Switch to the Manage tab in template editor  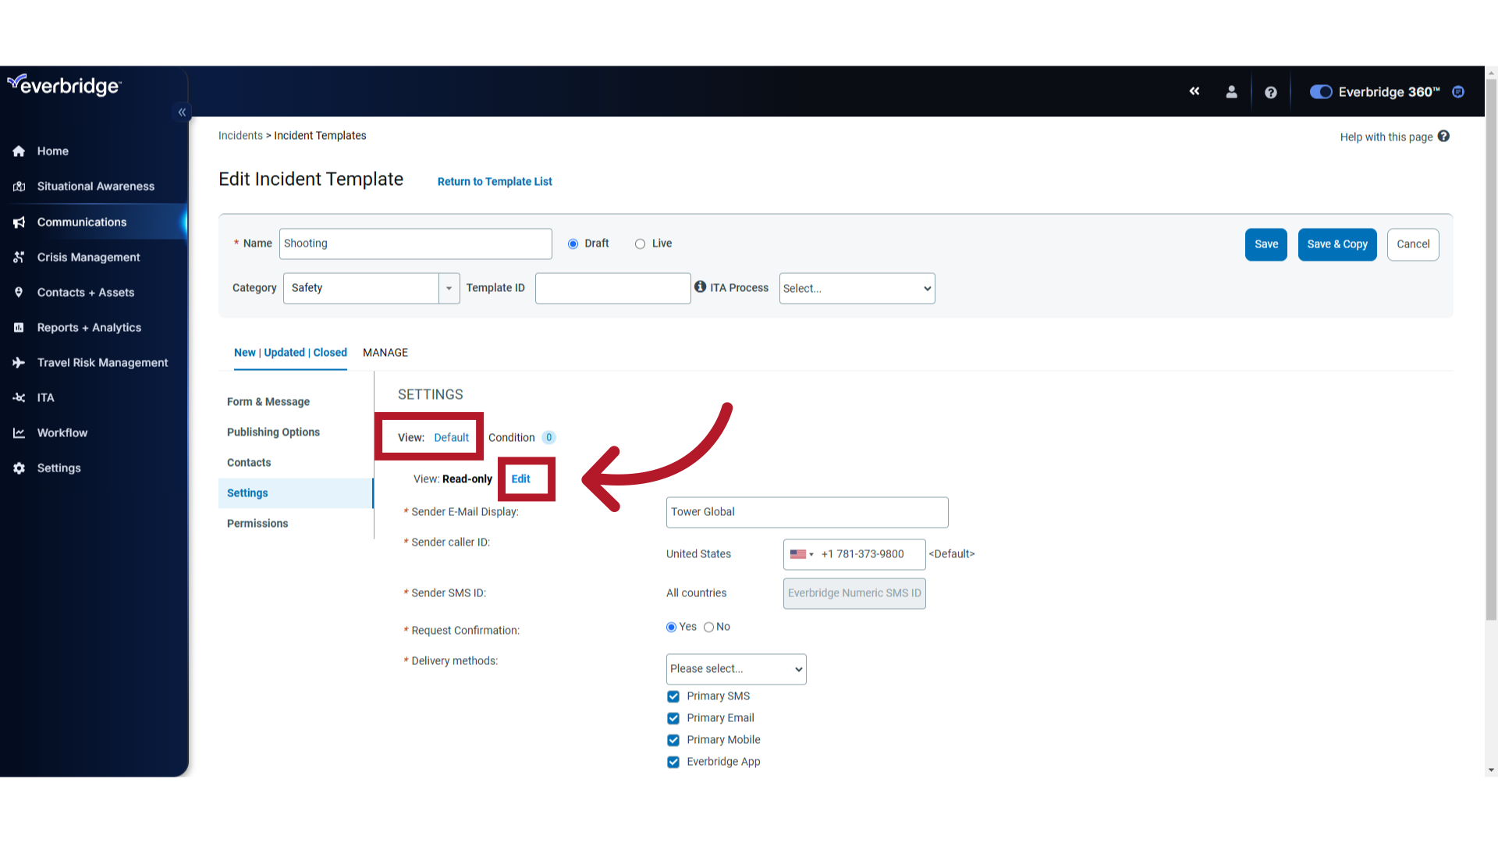[x=386, y=352]
